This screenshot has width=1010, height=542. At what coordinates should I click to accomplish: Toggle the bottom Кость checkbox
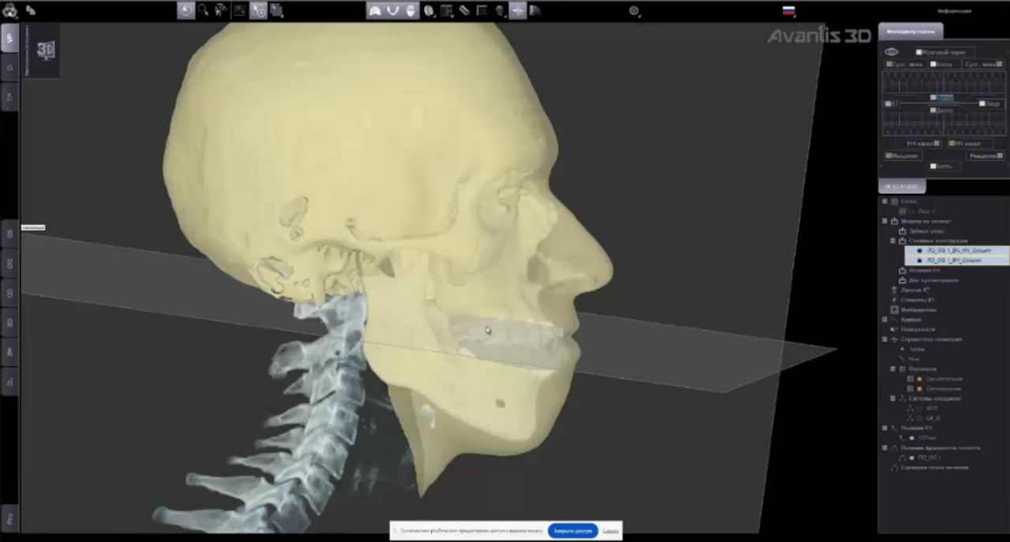point(933,166)
